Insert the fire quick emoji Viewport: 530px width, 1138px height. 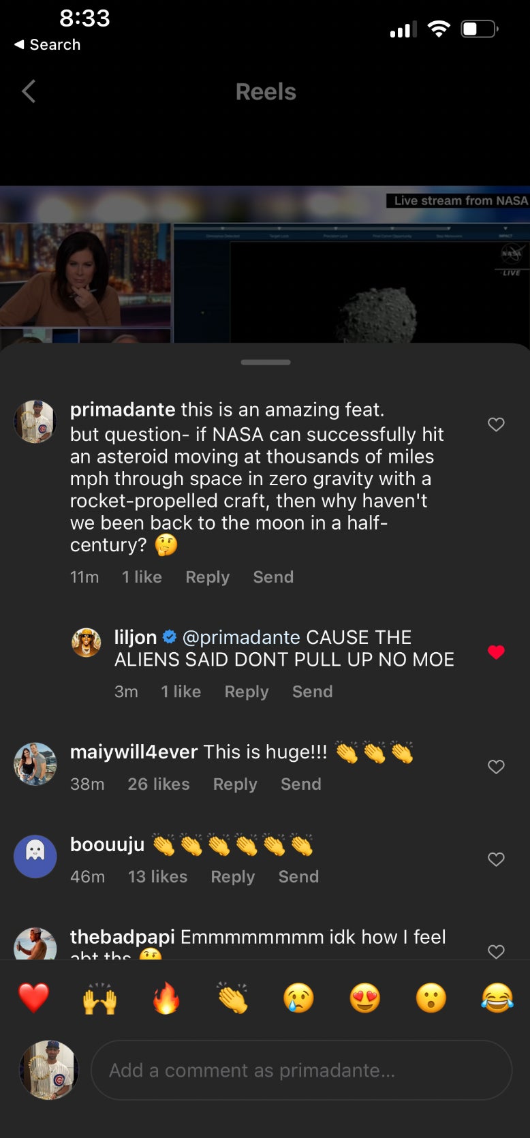click(166, 998)
